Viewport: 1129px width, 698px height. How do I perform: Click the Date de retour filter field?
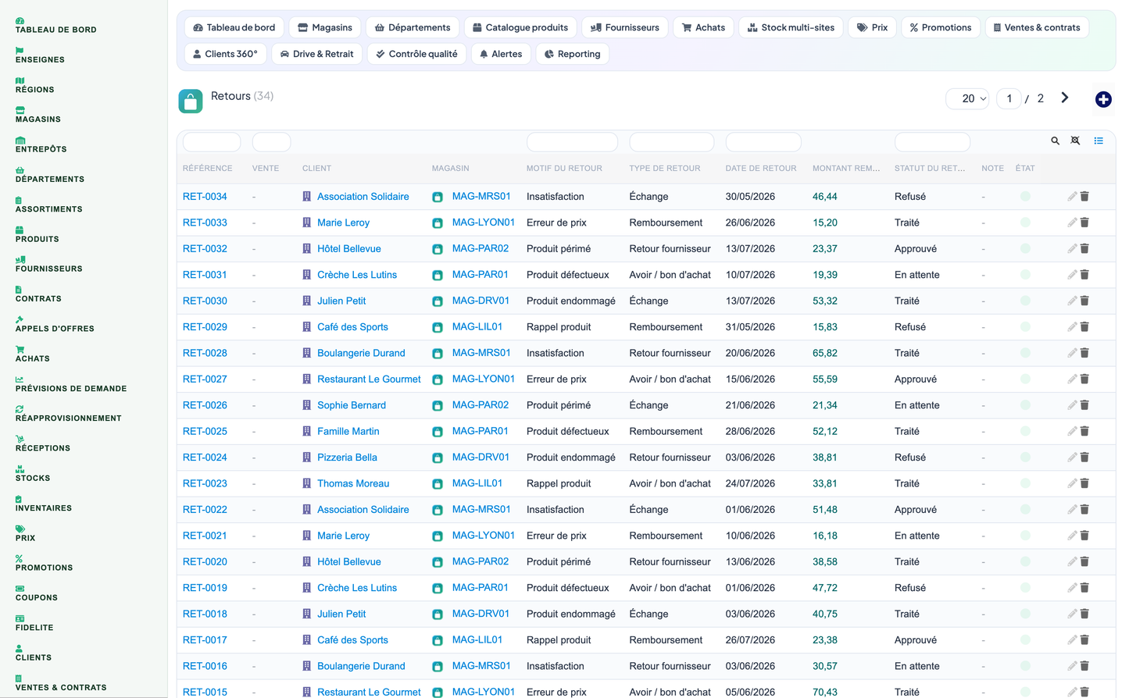coord(763,142)
